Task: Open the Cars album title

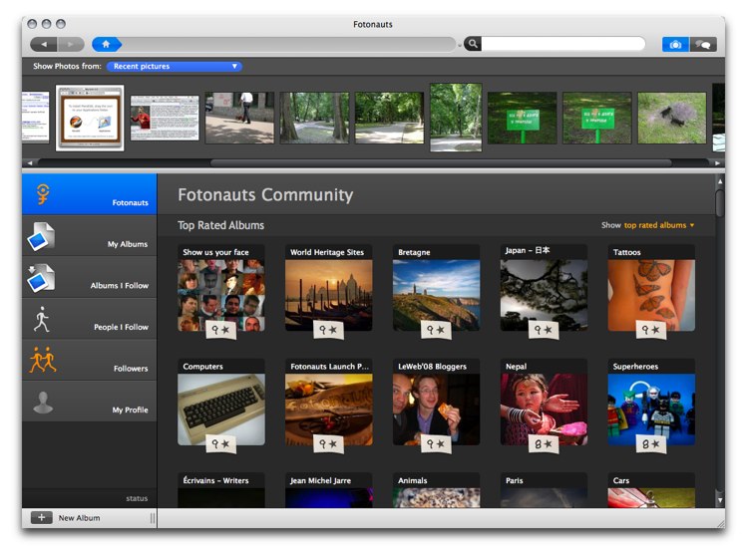Action: point(621,480)
